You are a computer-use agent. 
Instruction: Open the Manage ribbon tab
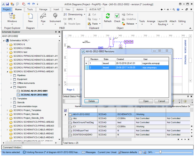[x=43, y=9]
